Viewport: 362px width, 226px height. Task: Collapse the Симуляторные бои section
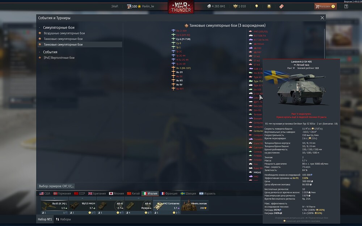(x=40, y=27)
